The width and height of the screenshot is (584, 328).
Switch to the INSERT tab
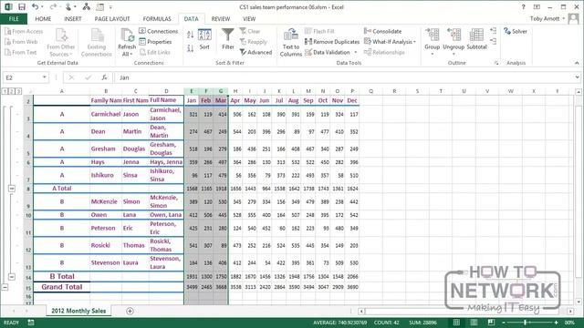tap(73, 18)
